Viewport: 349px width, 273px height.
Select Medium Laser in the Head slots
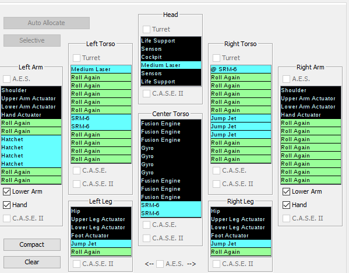pos(171,65)
